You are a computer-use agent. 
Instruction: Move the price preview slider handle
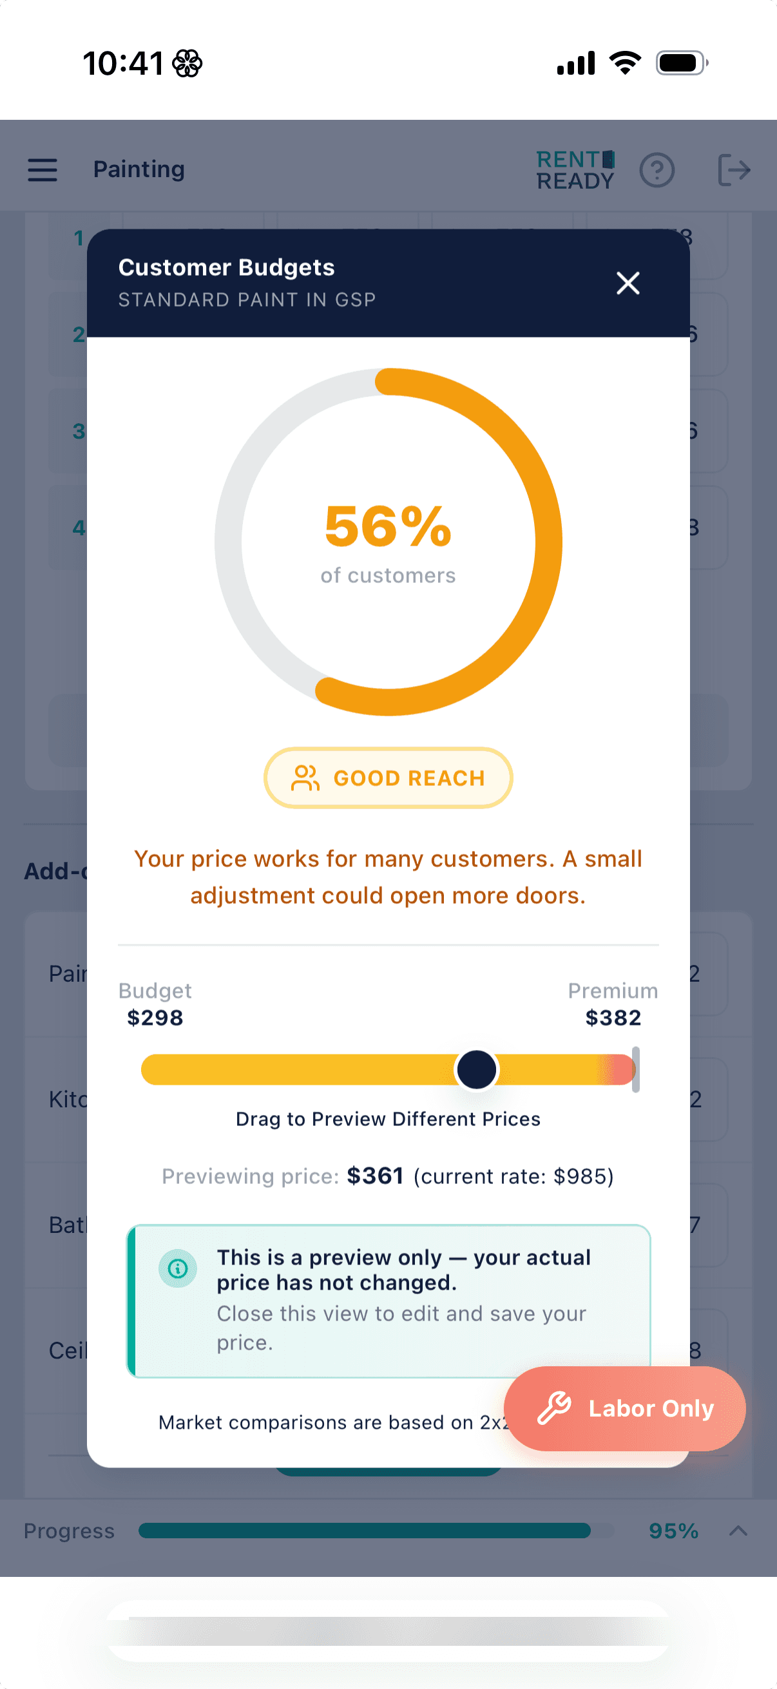[x=477, y=1069]
